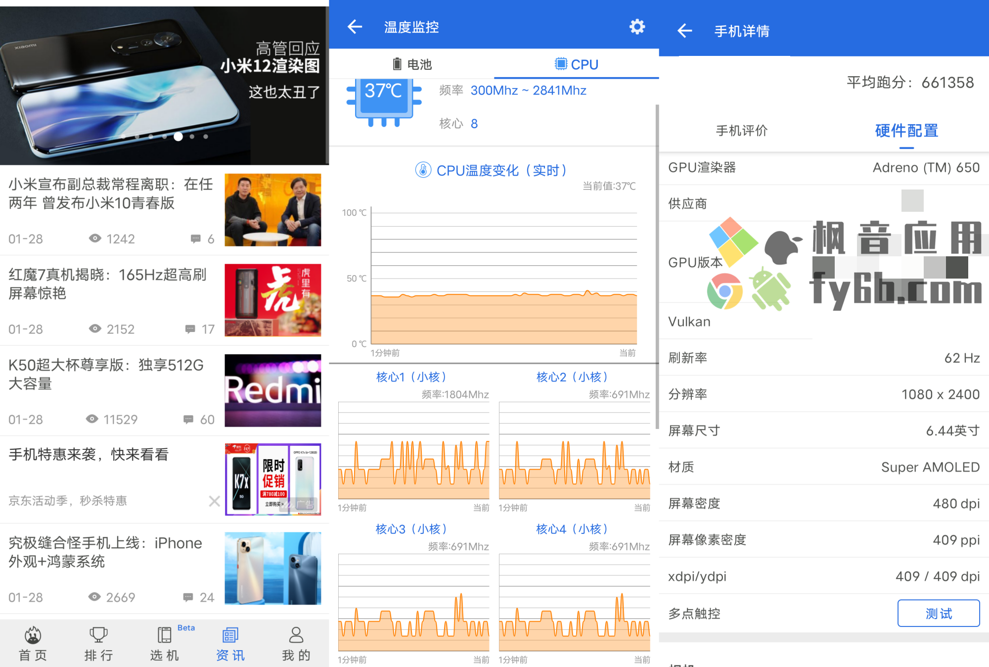The width and height of the screenshot is (989, 667).
Task: Click the comment icon showing 60
Action: (x=188, y=420)
